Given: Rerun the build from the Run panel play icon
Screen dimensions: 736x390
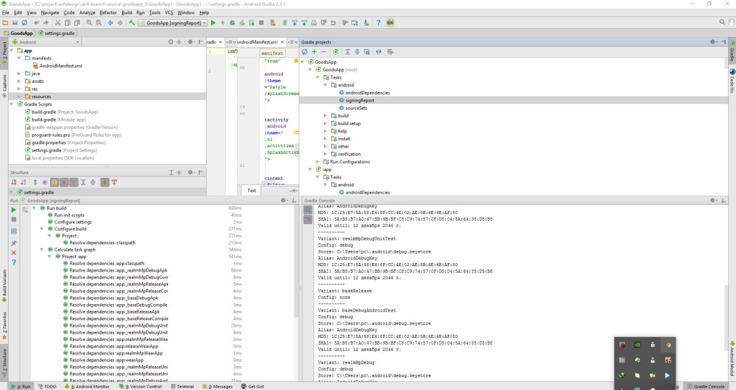Looking at the screenshot, I should click(x=13, y=210).
